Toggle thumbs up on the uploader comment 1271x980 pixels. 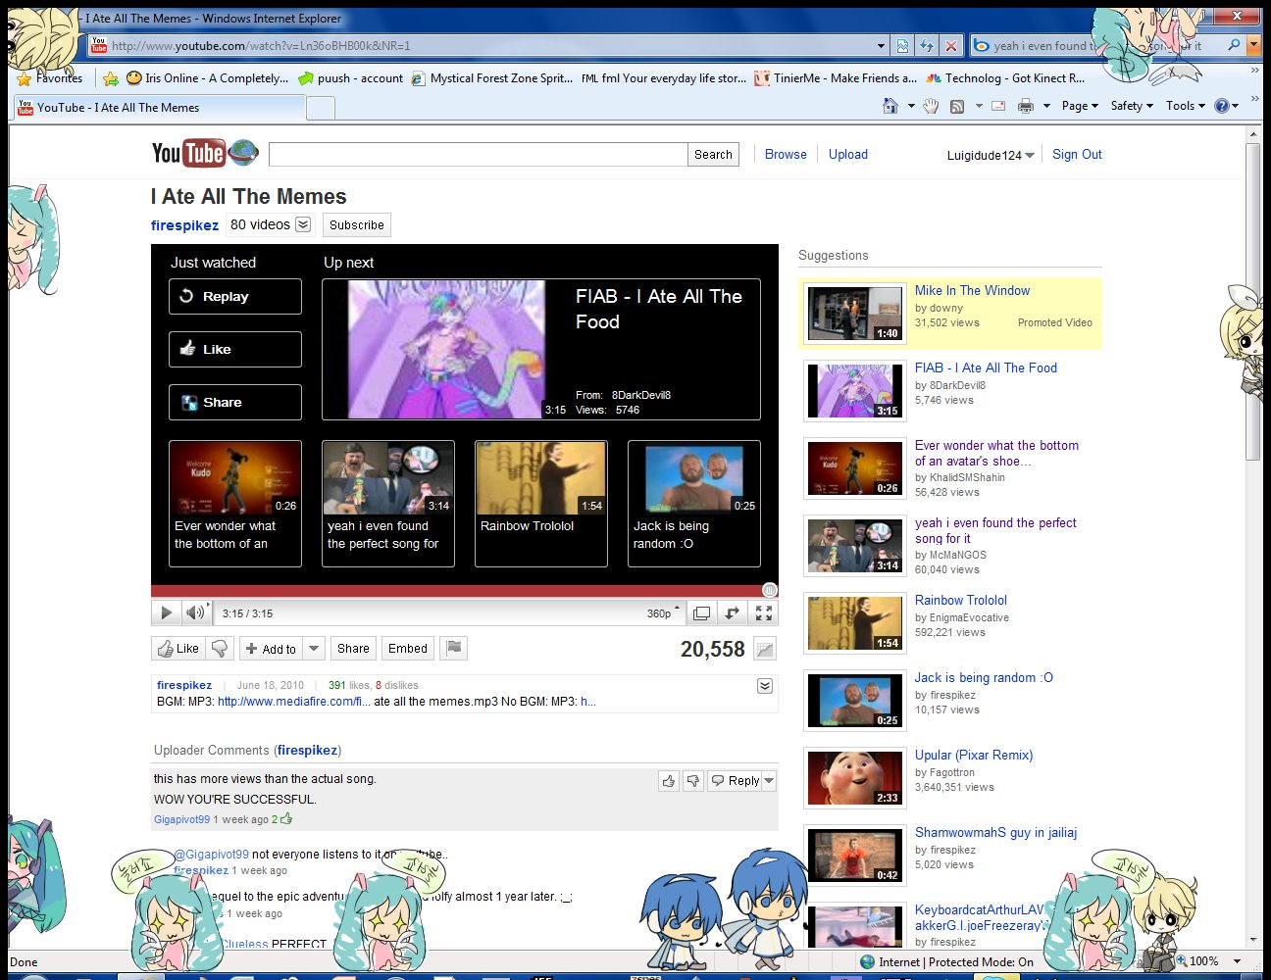click(x=669, y=781)
